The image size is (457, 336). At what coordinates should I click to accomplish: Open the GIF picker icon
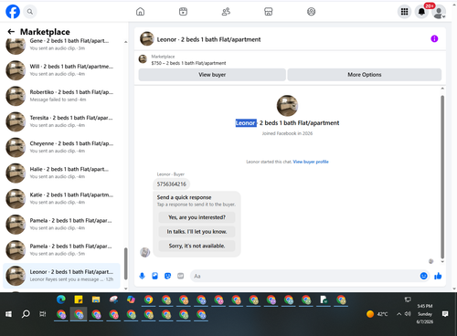pos(181,276)
